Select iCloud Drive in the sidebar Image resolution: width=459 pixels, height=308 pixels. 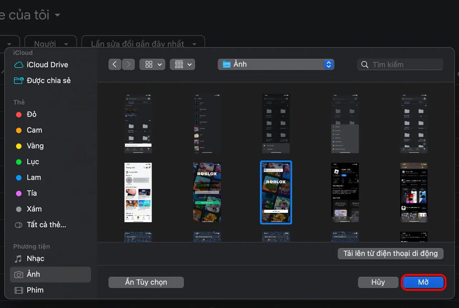(x=47, y=65)
